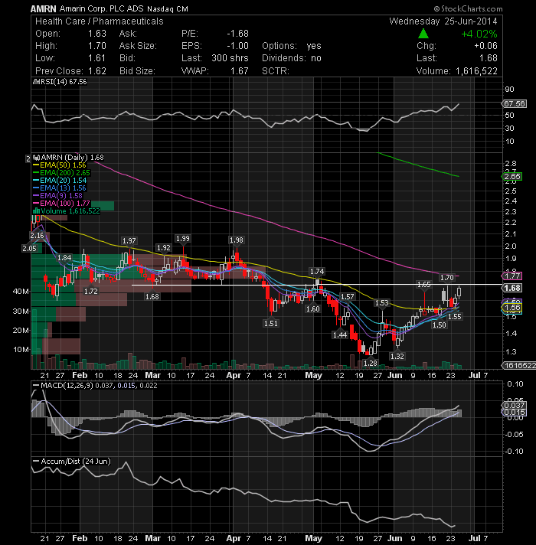The image size is (536, 545).
Task: Click the Dividends: no entry
Action: pyautogui.click(x=292, y=58)
